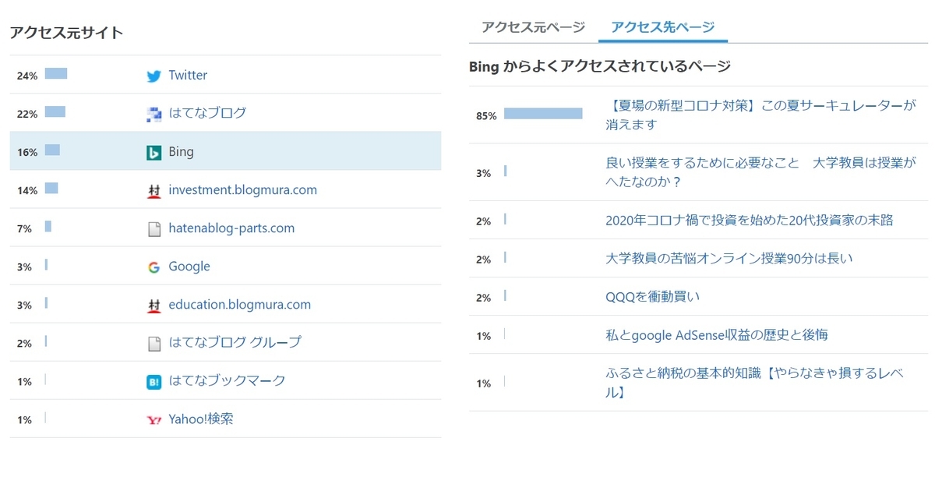Open the 良い授業をするために必要なこと article
Image resolution: width=935 pixels, height=484 pixels.
click(x=760, y=172)
